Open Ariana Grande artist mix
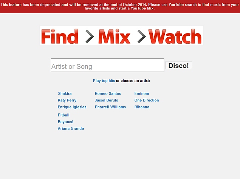This screenshot has height=179, width=240. [x=71, y=129]
